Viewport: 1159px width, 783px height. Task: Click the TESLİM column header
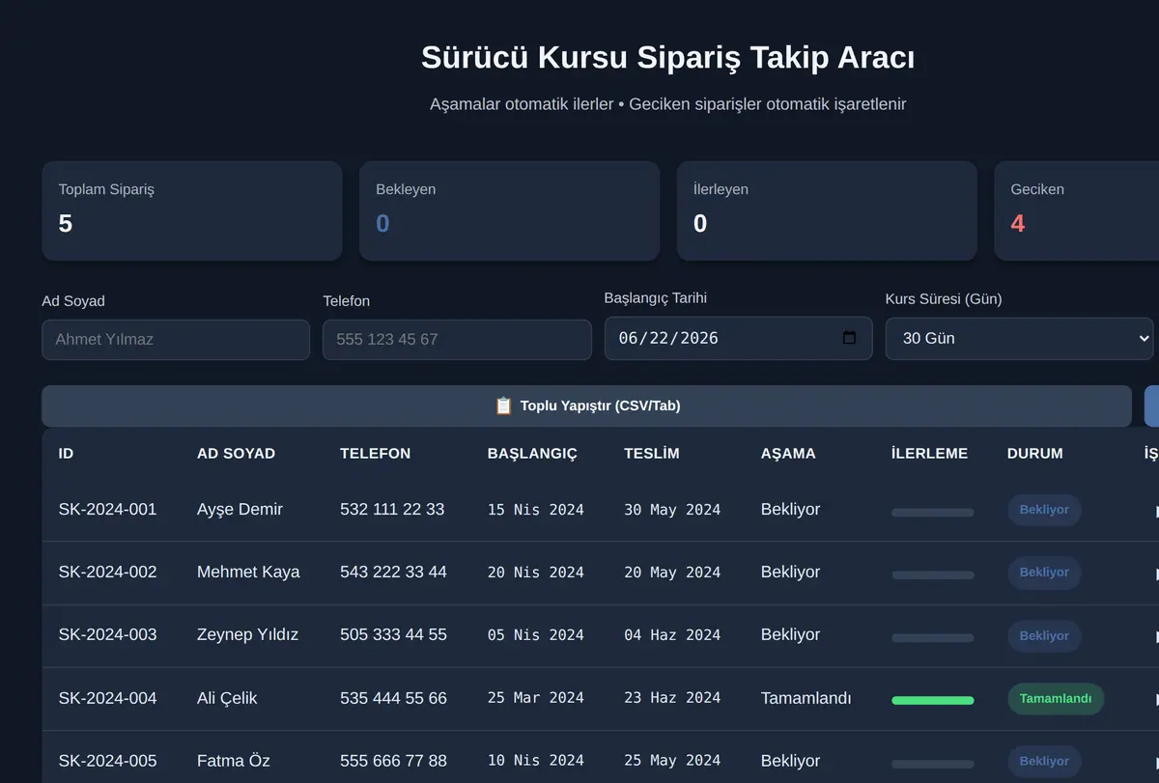pos(652,453)
